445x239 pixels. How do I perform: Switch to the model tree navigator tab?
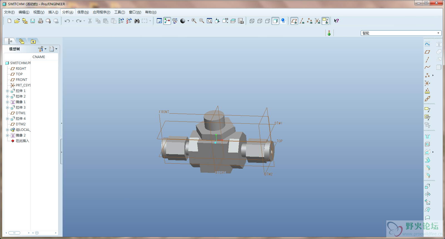click(10, 41)
